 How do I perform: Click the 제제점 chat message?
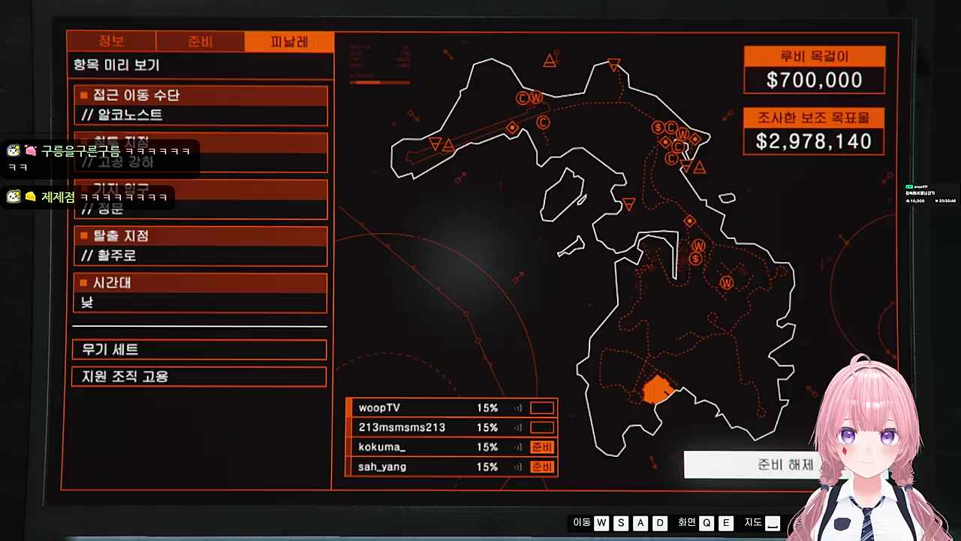(x=89, y=197)
